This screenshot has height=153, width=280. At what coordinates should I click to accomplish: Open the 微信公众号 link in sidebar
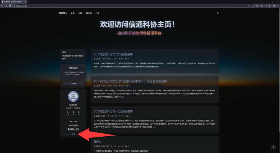(x=73, y=129)
